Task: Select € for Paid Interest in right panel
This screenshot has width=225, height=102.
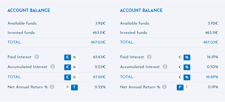Action: 180,57
